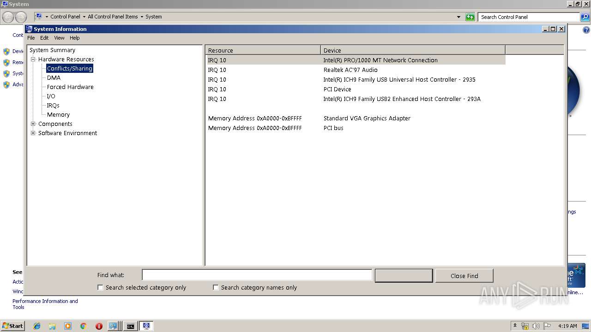
Task: Click the Search Control Panel magnifier button
Action: (x=585, y=17)
